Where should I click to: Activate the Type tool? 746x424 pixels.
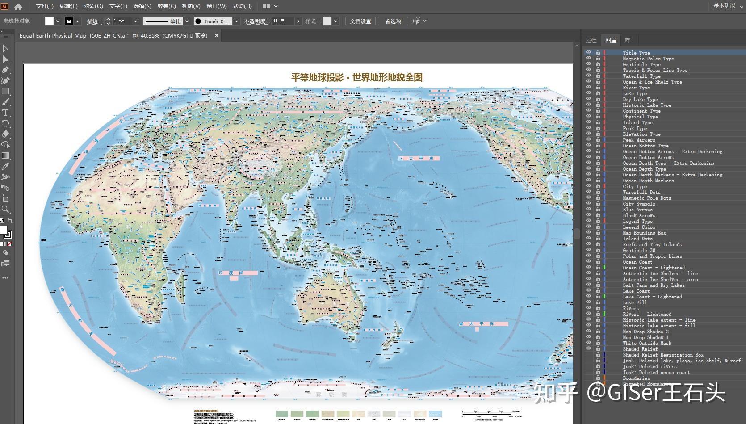tap(6, 113)
